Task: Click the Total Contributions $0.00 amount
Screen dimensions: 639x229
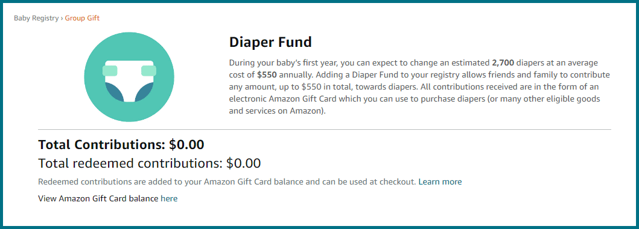Action: coord(186,144)
